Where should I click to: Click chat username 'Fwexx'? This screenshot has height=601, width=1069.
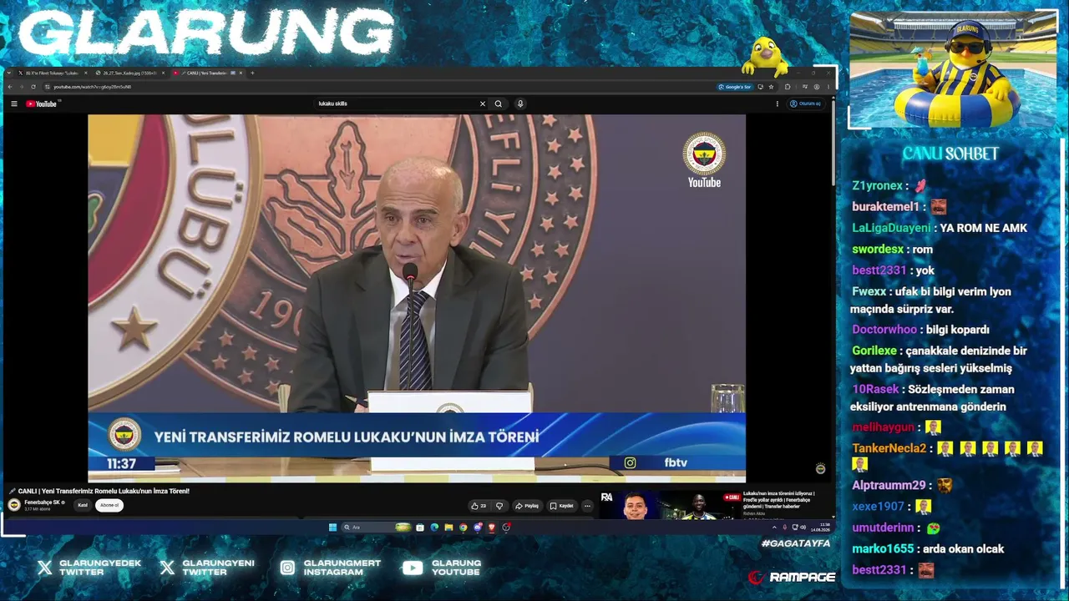point(869,291)
